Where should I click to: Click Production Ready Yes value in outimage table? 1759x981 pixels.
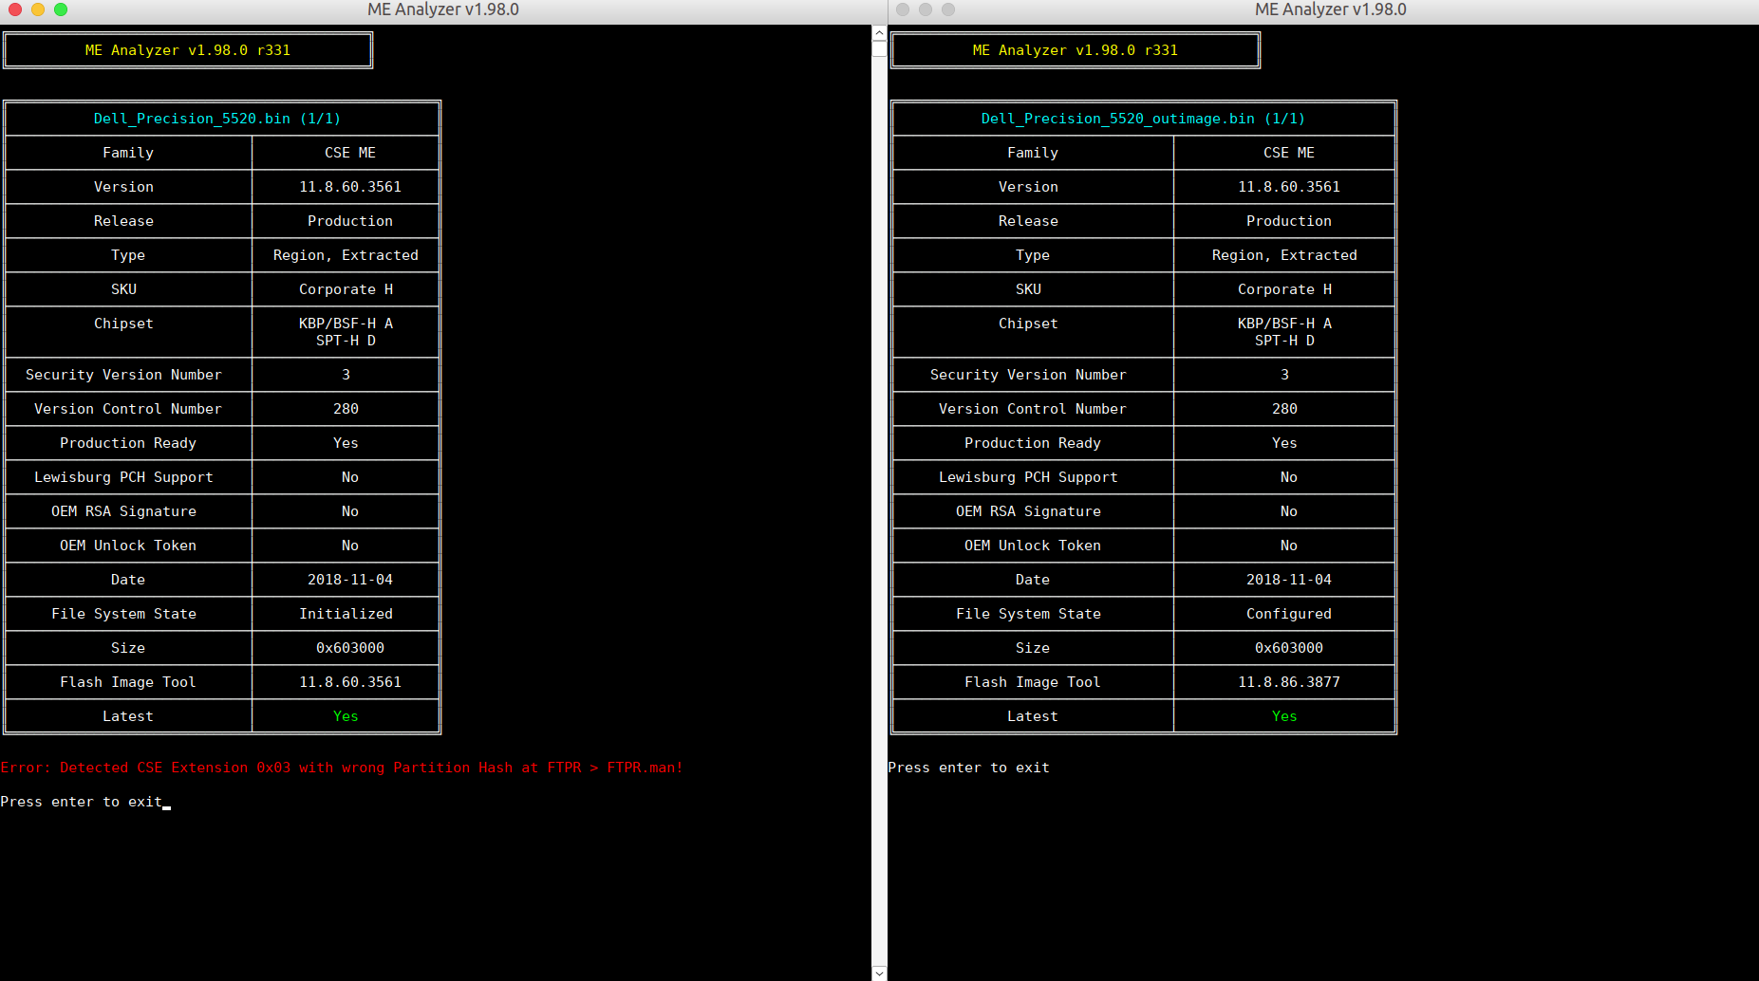coord(1284,443)
